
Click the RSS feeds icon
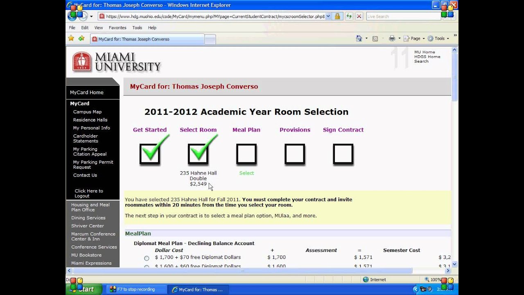coord(375,38)
